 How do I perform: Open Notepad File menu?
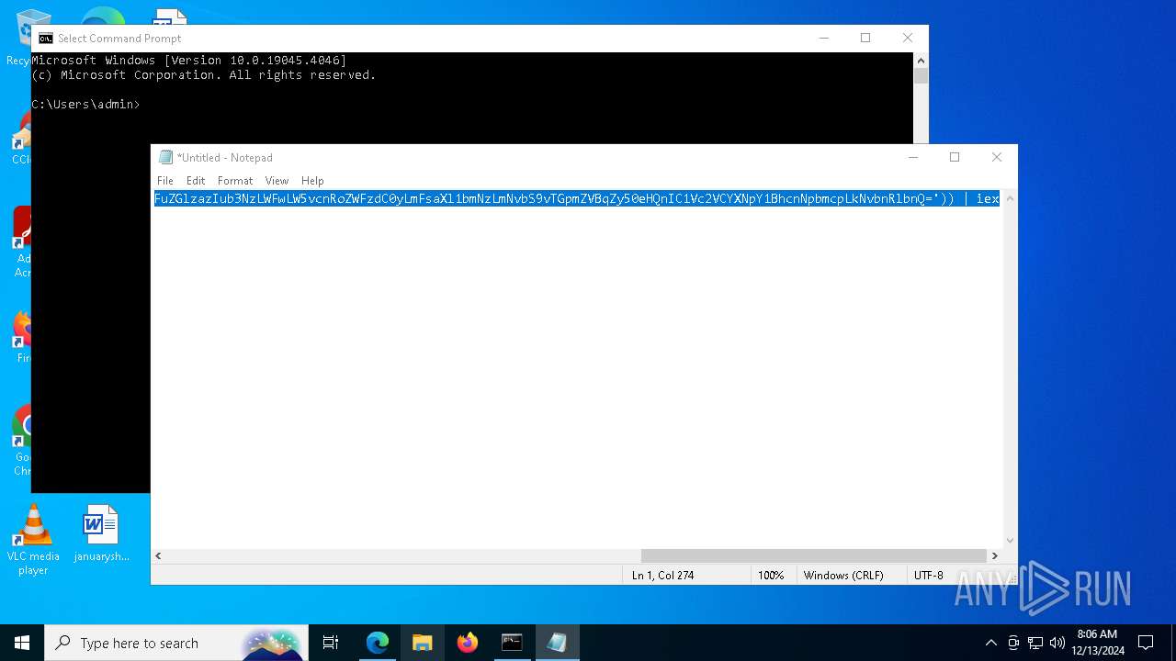[x=165, y=181]
